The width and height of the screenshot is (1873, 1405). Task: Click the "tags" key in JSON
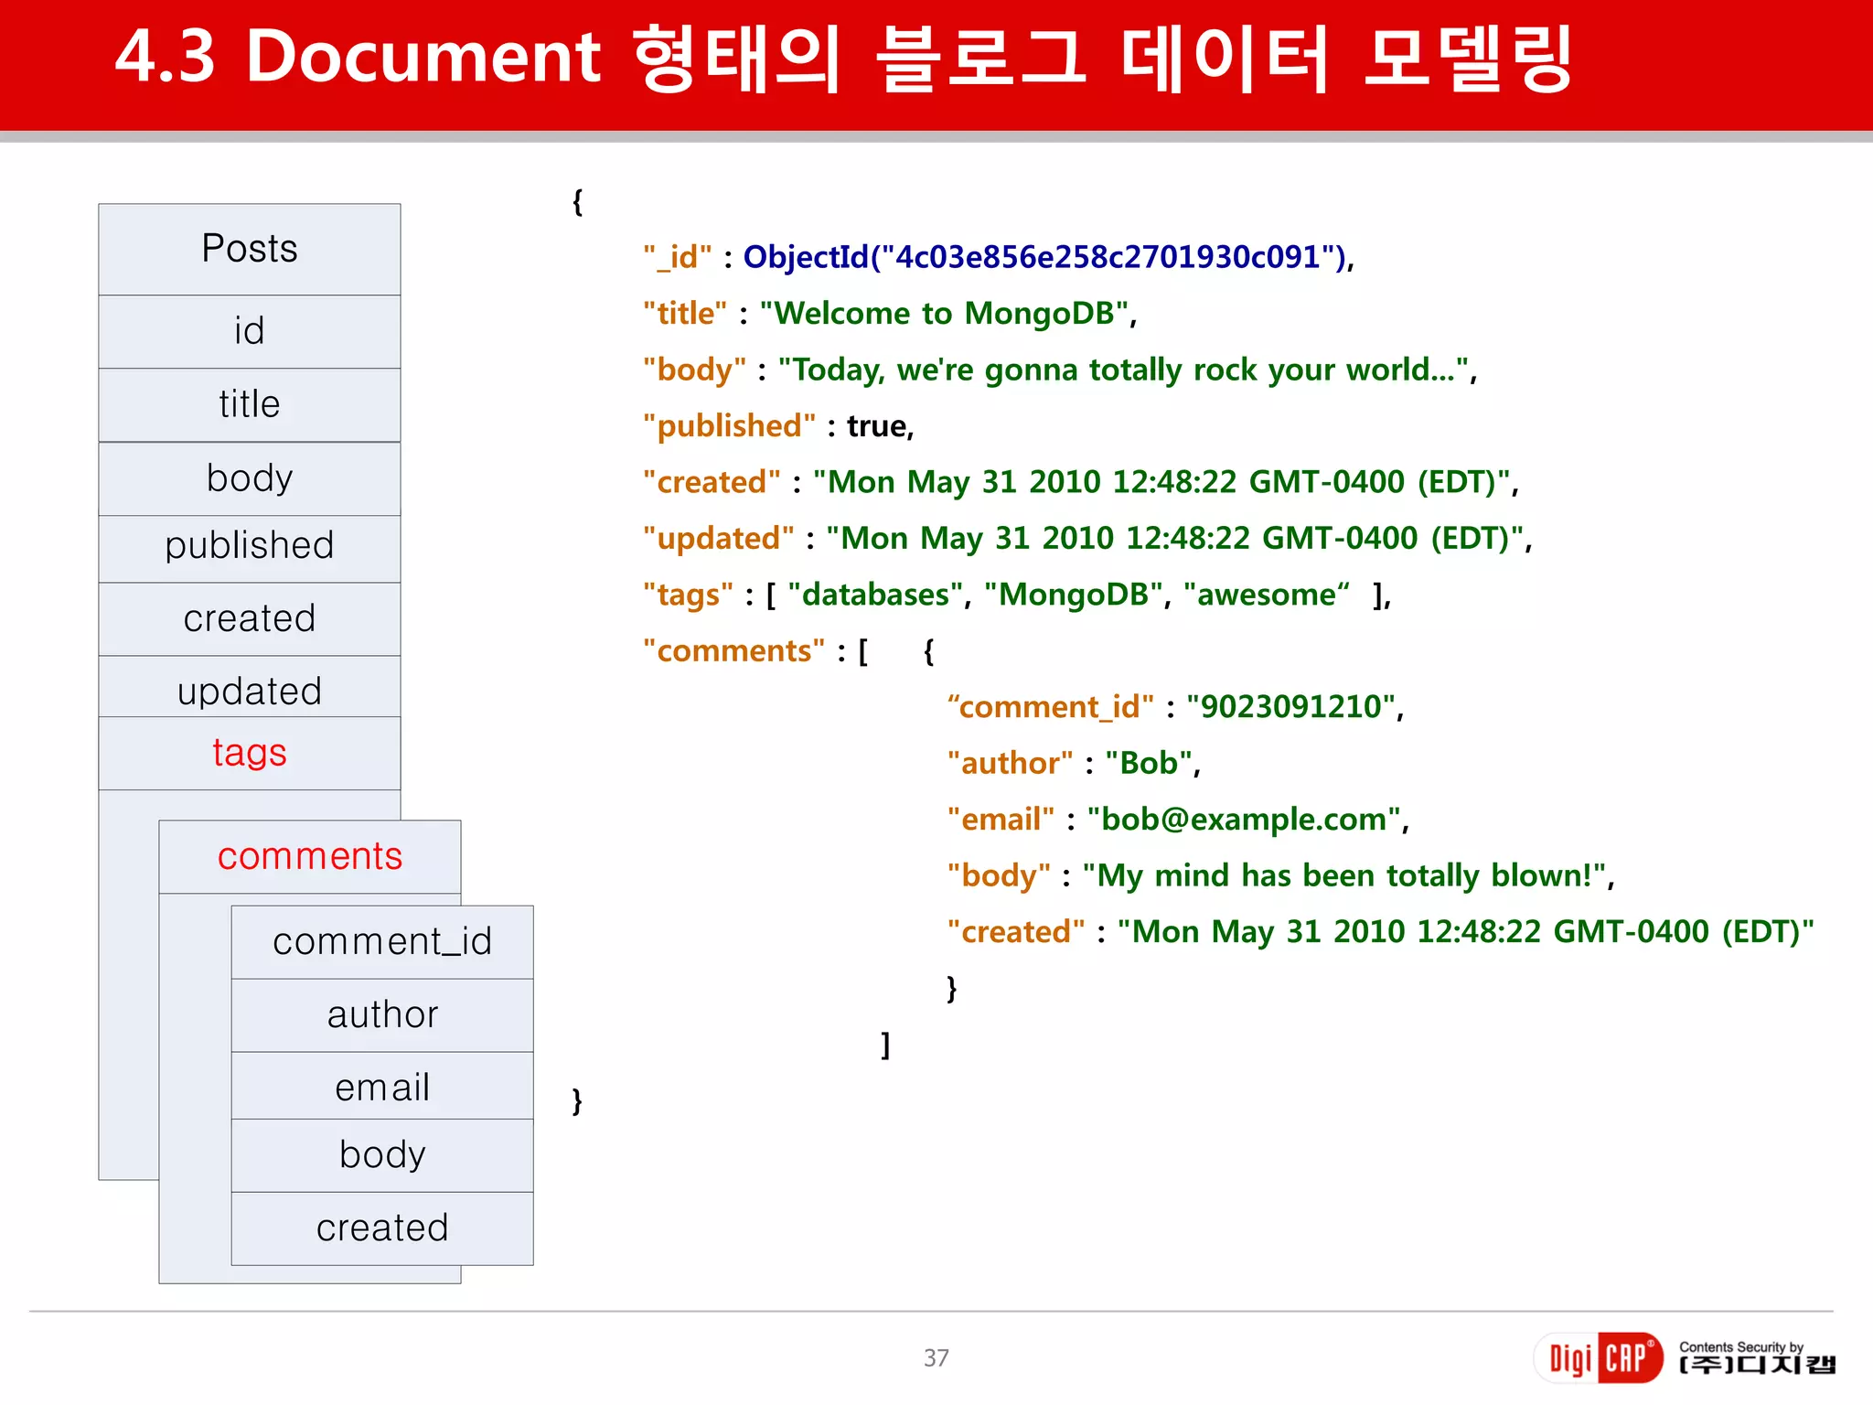[688, 595]
